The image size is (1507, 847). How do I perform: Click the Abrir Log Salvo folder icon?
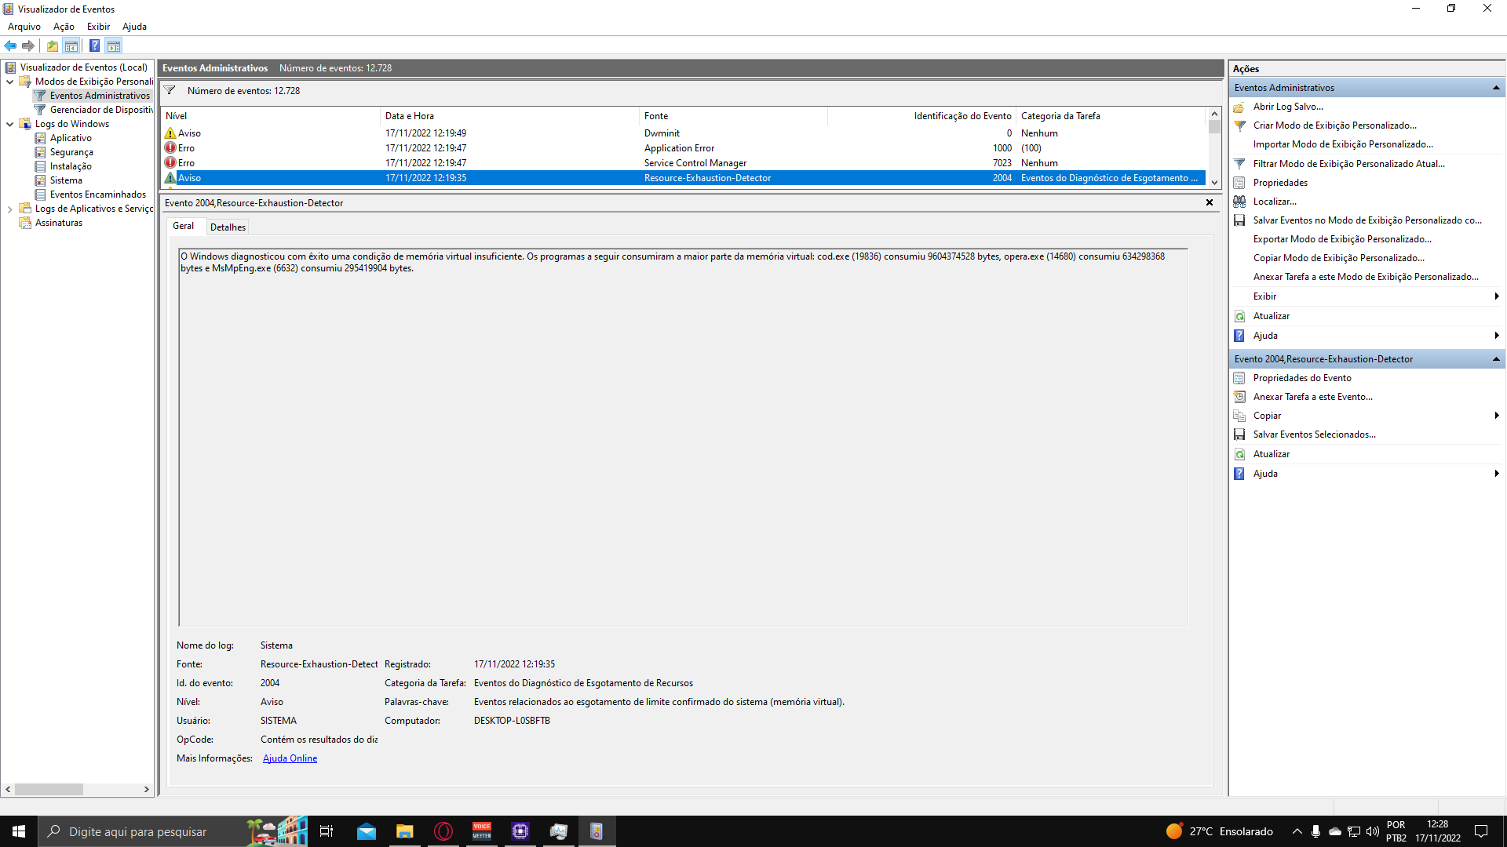tap(1239, 107)
